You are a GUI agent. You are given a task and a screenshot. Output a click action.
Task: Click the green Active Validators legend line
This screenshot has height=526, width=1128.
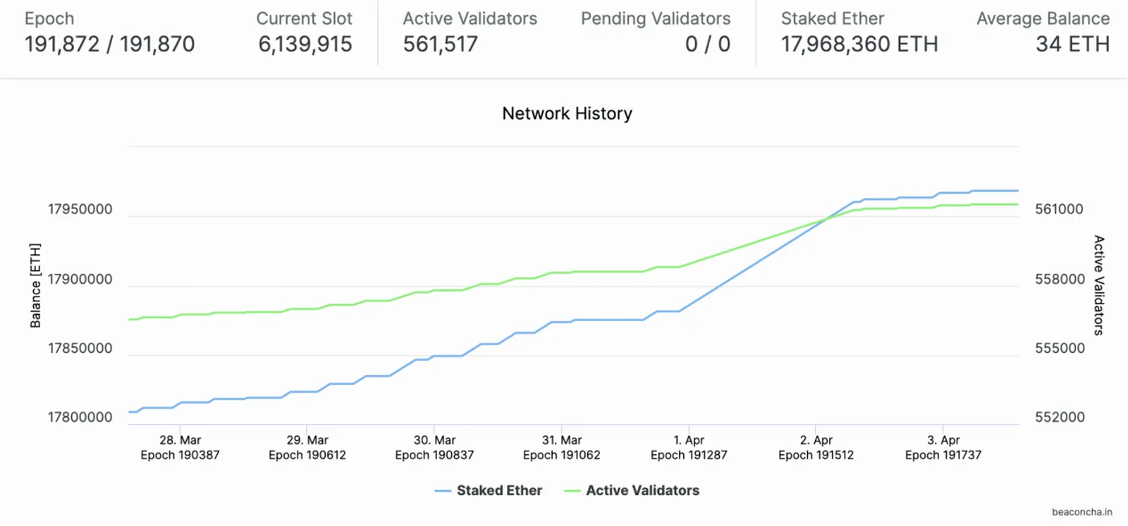pyautogui.click(x=572, y=491)
